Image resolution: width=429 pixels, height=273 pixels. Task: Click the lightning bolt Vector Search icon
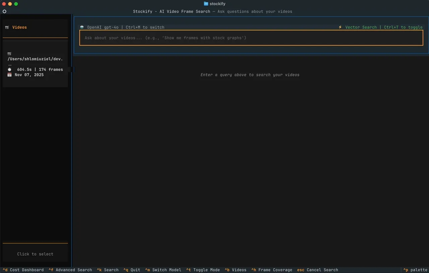click(340, 27)
